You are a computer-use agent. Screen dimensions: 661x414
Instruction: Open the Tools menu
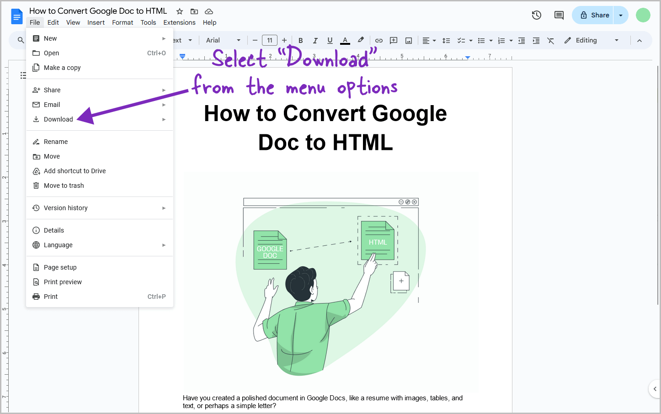click(x=148, y=22)
